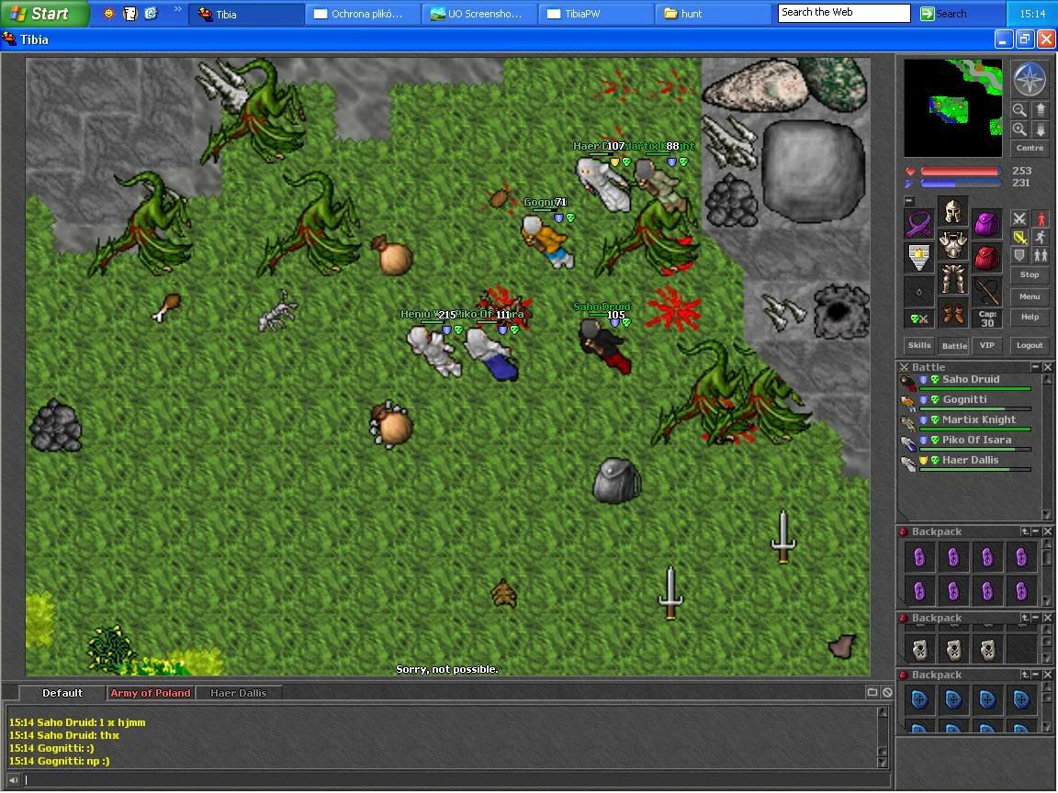Click the skull and swords status icon
Image resolution: width=1058 pixels, height=793 pixels.
(x=919, y=319)
